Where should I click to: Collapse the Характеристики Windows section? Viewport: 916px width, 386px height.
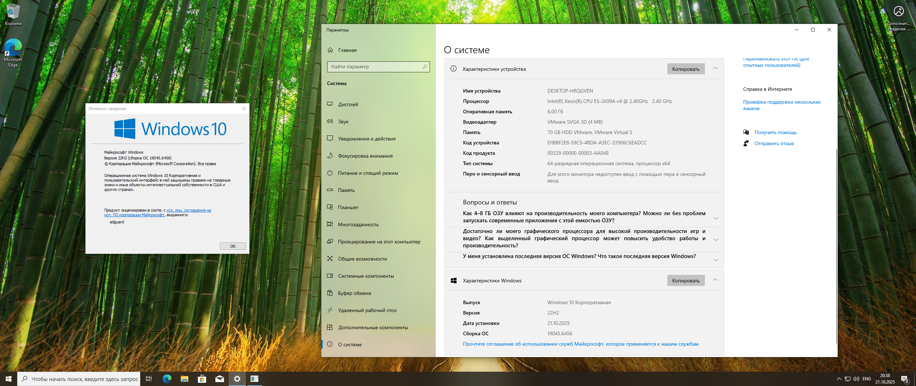coord(715,280)
